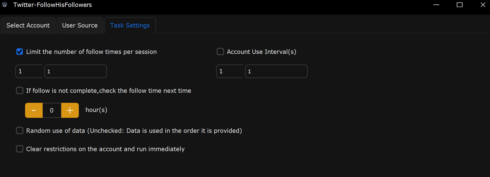Click the first follow times minimum field
Screen dimensions: 490x177
pos(29,71)
